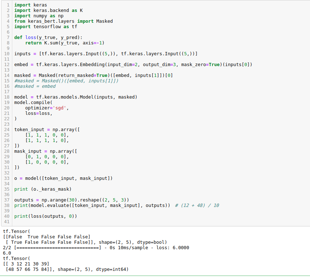Click 'mask_input = np.array([' line
310x277 pixels.
point(46,151)
